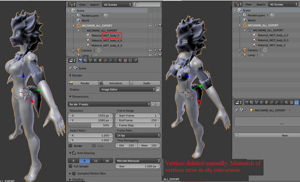Open editor type selector in left properties header
Viewport: 300px width, 182px height.
tap(72, 61)
